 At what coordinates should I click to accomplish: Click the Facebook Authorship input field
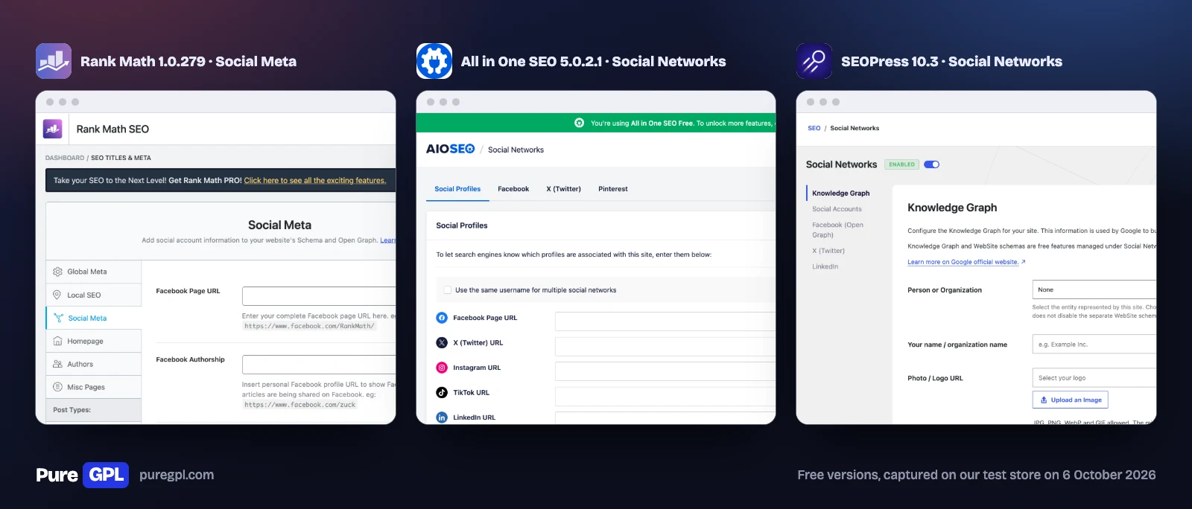click(319, 364)
